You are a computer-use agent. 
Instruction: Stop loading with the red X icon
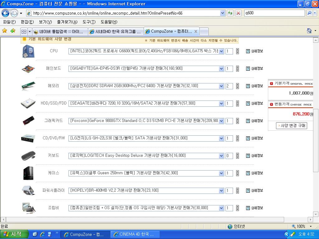238,13
